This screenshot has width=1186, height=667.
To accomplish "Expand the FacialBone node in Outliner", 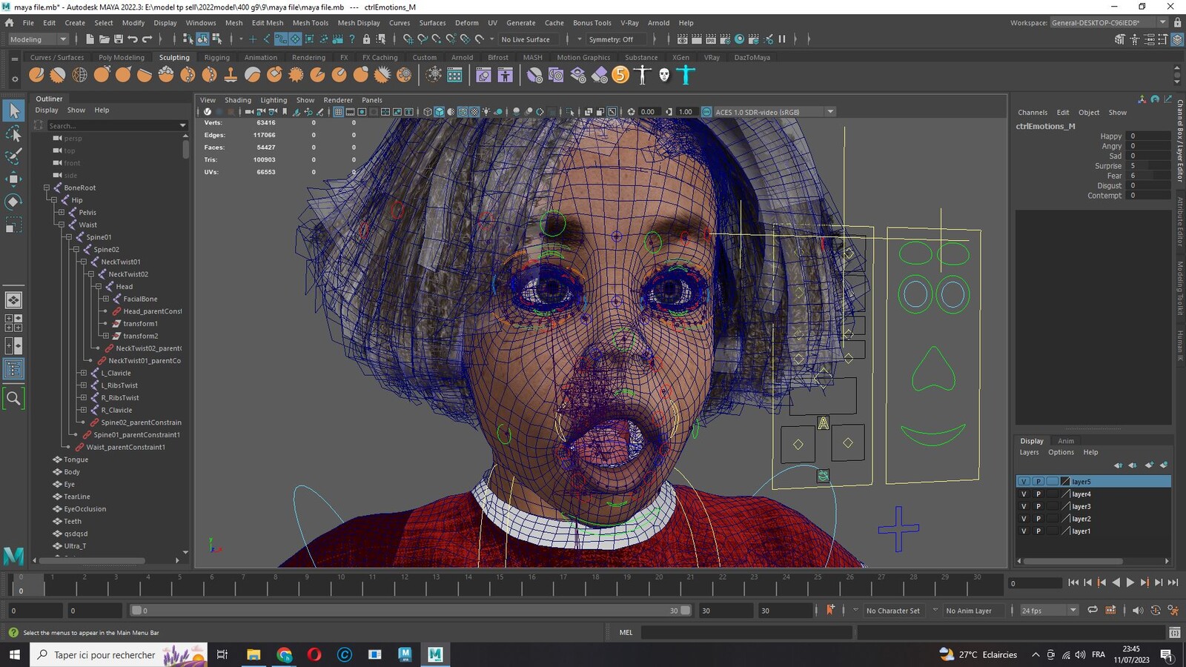I will click(x=106, y=299).
